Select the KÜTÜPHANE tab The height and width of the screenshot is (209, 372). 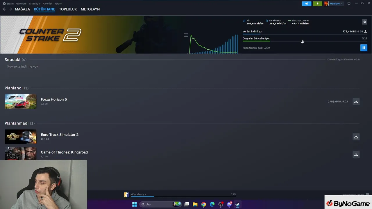pos(44,9)
